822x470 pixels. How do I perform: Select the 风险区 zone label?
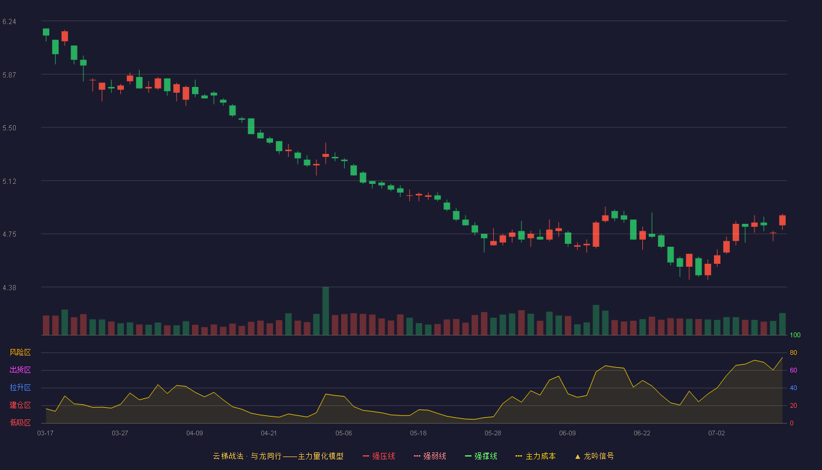20,352
